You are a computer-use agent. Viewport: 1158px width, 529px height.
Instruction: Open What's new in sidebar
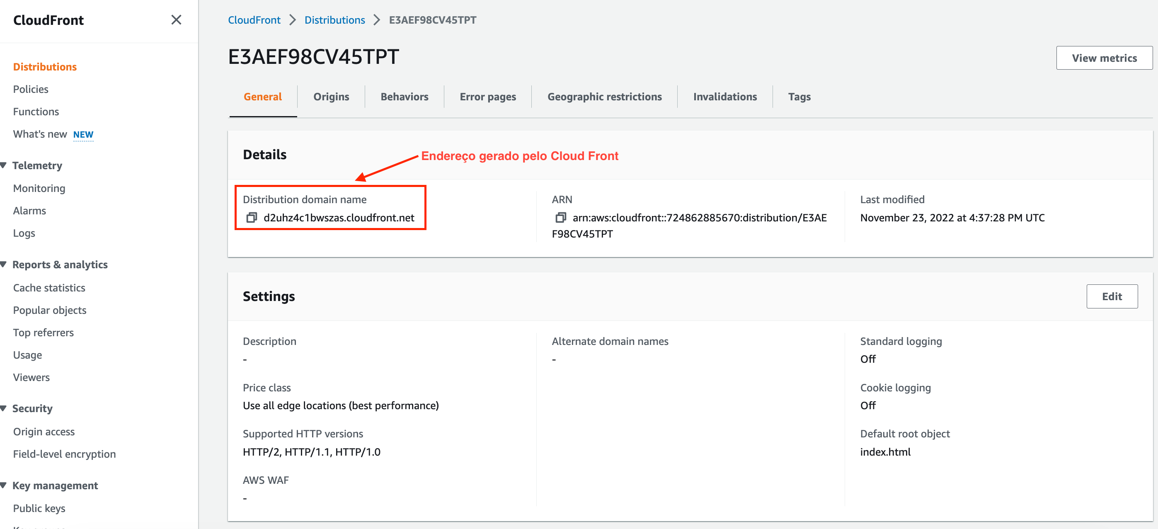pyautogui.click(x=40, y=134)
